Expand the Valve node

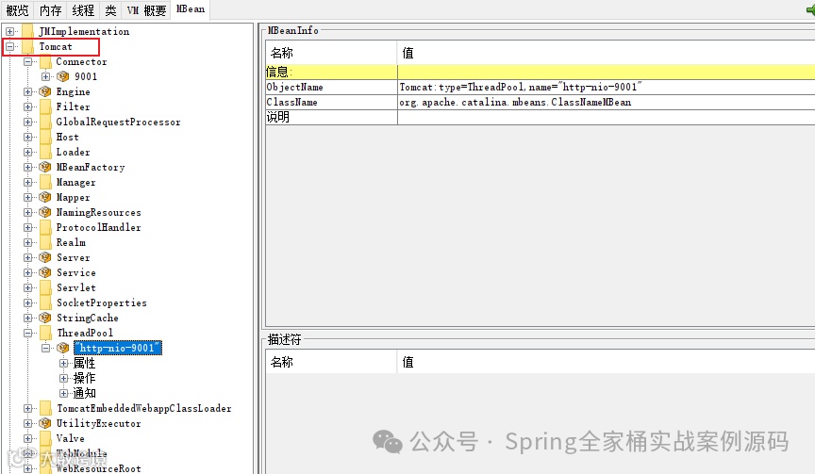(x=28, y=439)
